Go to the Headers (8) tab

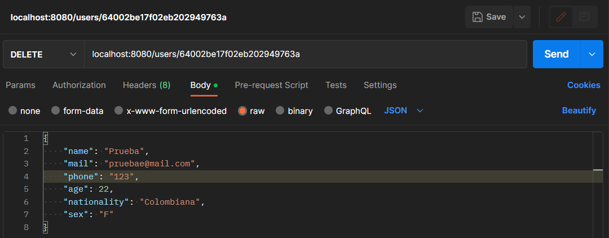147,85
